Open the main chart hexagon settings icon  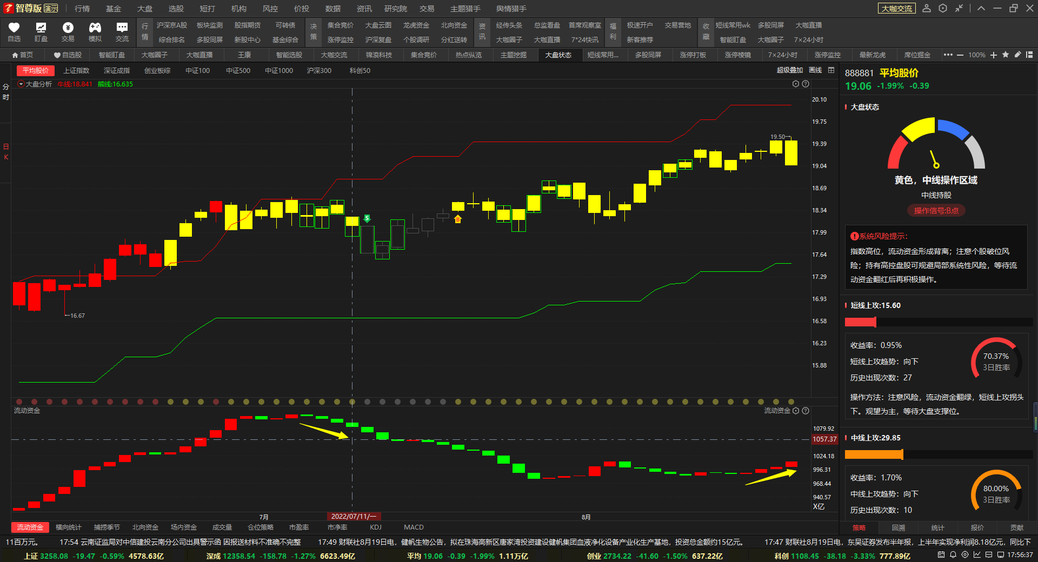coord(796,84)
